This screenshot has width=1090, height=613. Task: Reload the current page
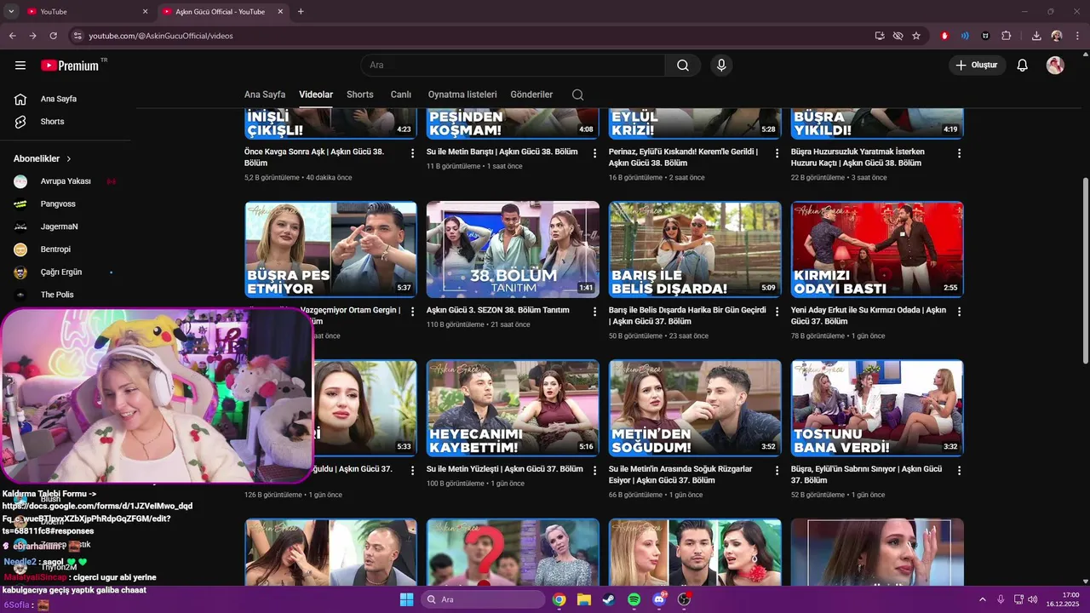(x=54, y=36)
